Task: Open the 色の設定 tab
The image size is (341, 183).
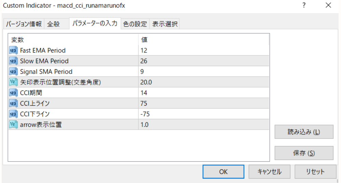Action: (x=135, y=24)
